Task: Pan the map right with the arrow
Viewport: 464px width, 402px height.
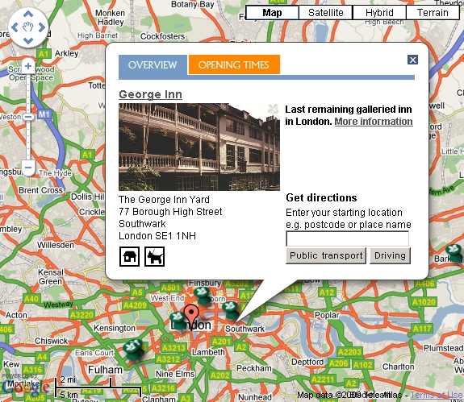Action: tap(42, 27)
